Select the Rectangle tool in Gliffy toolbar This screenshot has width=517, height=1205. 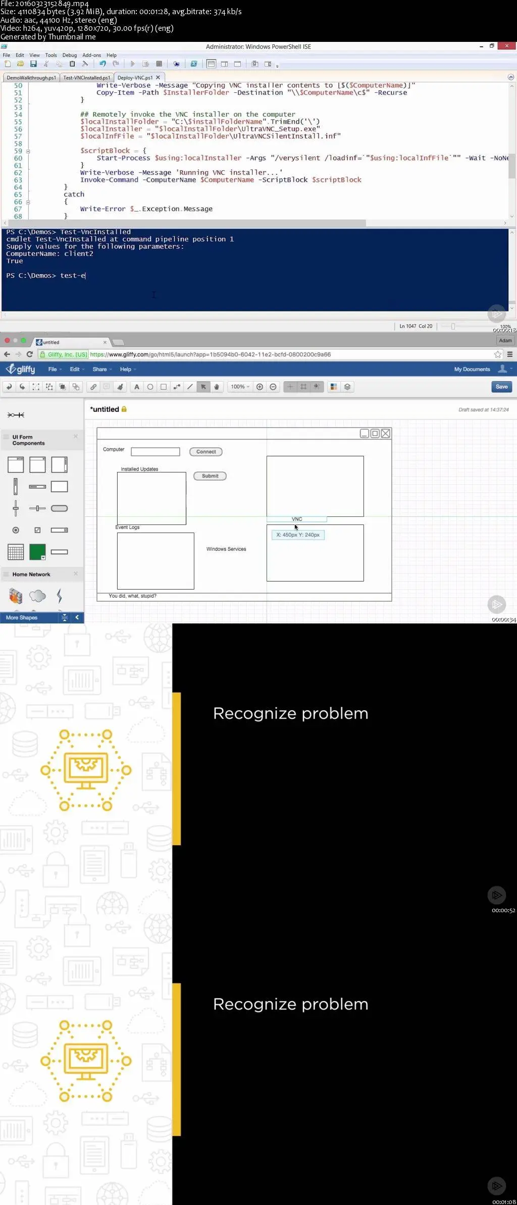[x=164, y=387]
